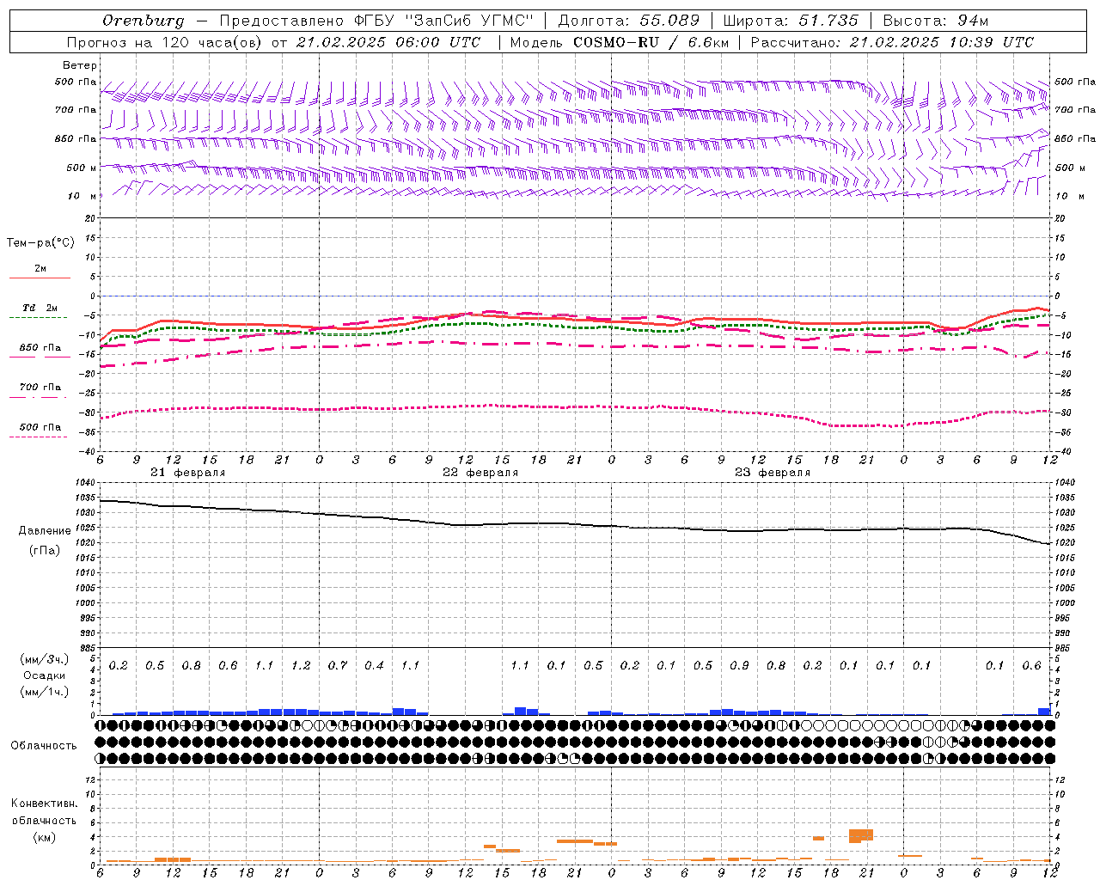
Task: Click the longitude value Долгота: 55.089
Action: 629,21
